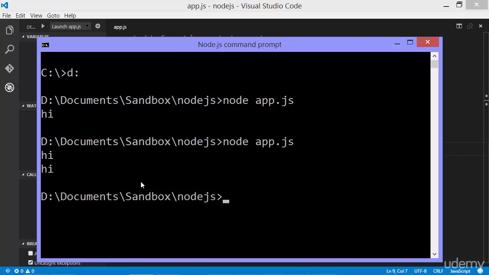Open the File menu

(6, 15)
